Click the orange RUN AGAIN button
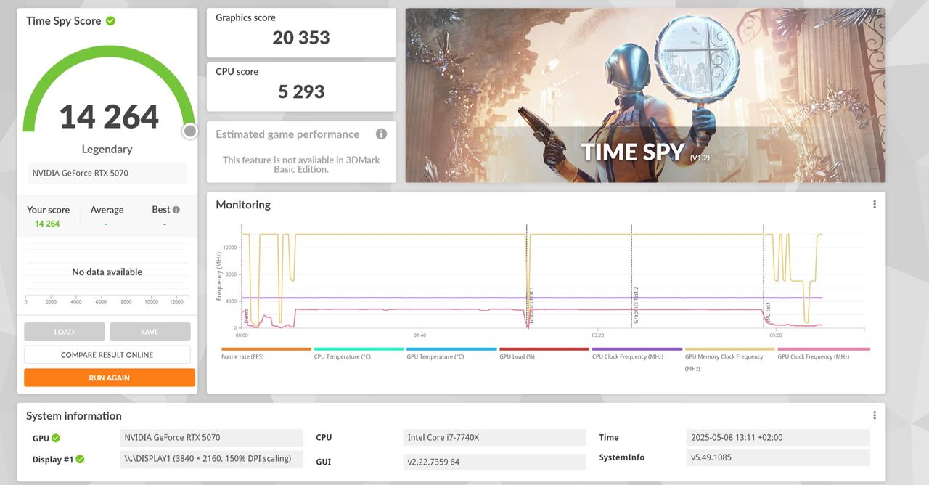Viewport: 929px width, 485px height. point(110,378)
